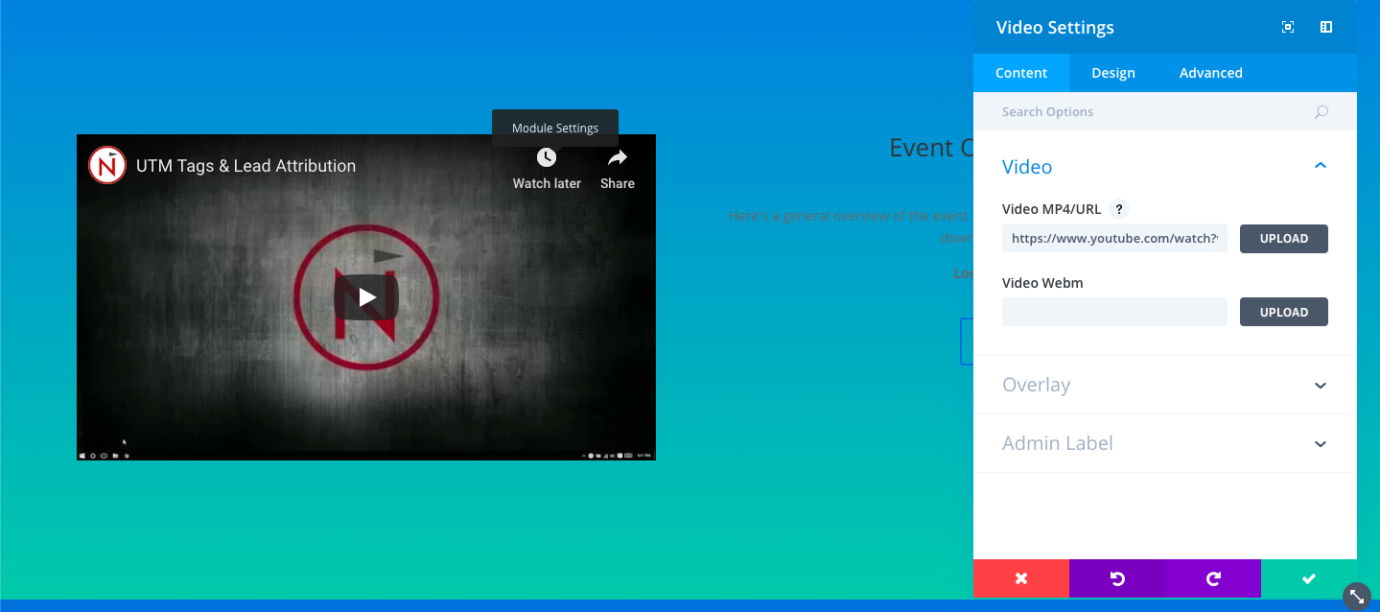Viewport: 1380px width, 612px height.
Task: Click the search magnifier icon in Search Options
Action: tap(1322, 112)
